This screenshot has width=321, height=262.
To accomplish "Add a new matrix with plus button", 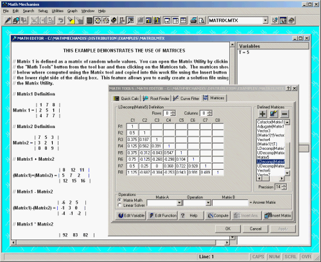I will (x=263, y=114).
